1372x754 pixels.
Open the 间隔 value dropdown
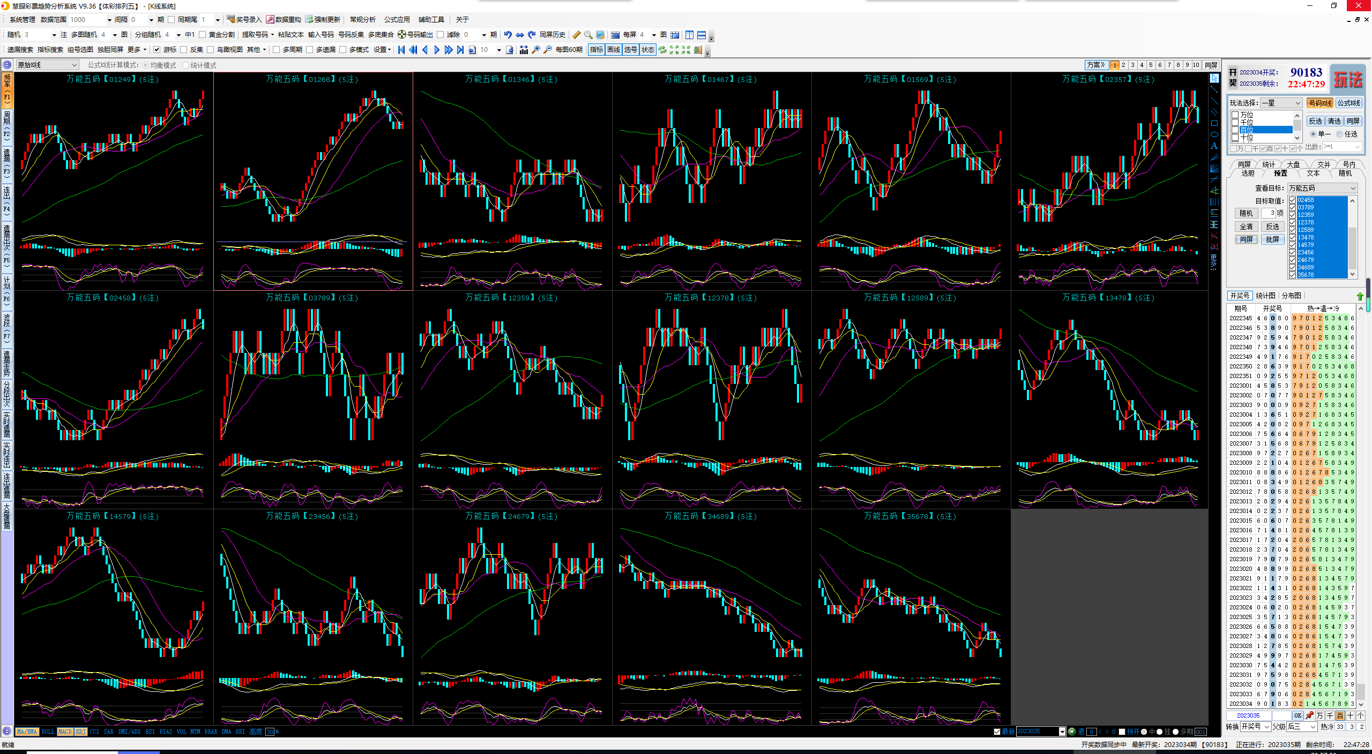click(x=151, y=19)
